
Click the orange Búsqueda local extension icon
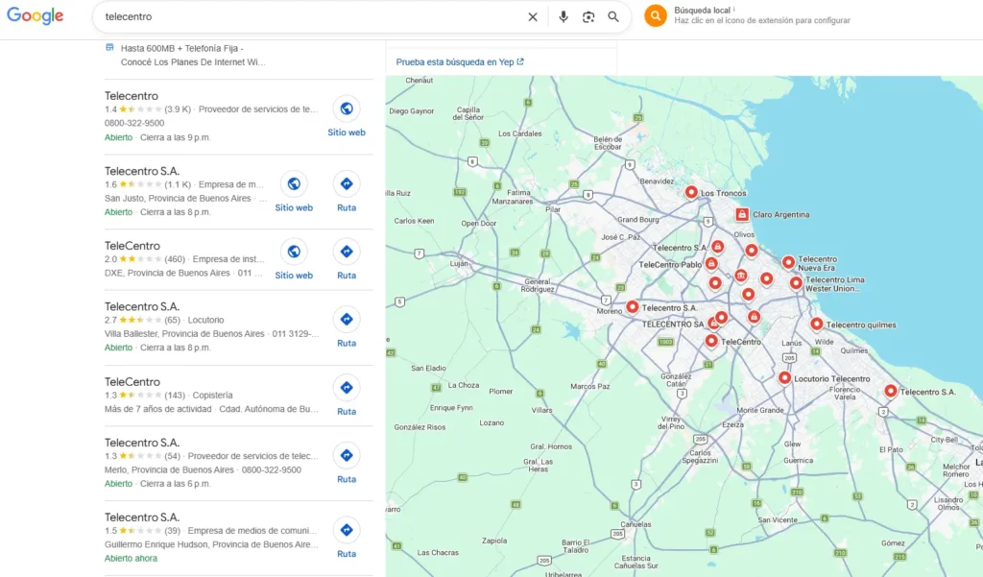(656, 16)
